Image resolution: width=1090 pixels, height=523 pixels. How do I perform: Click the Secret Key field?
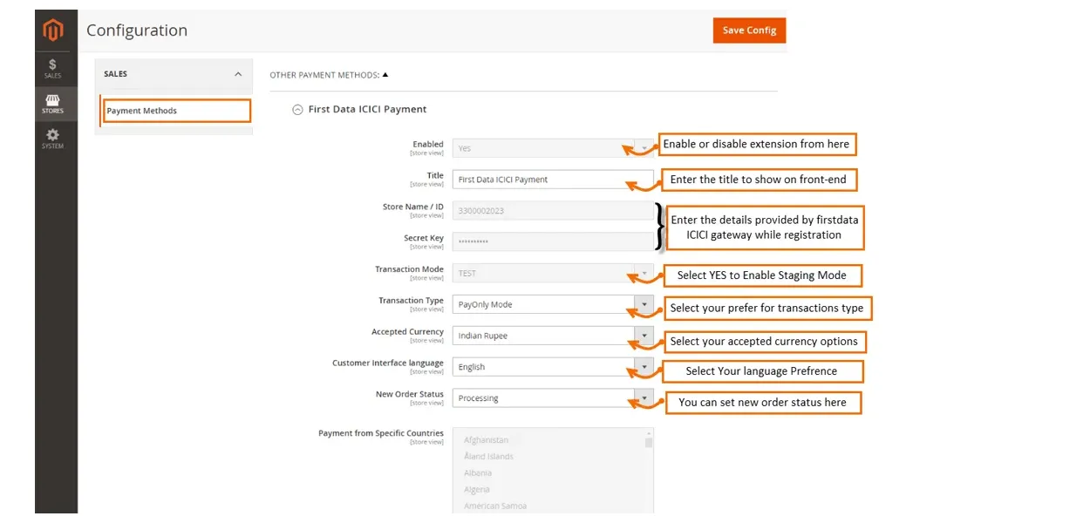[551, 242]
